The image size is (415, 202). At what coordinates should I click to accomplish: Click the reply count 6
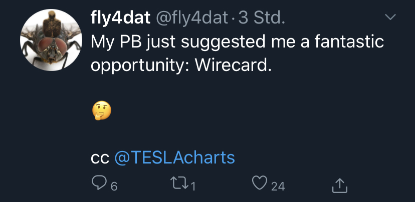pos(114,186)
